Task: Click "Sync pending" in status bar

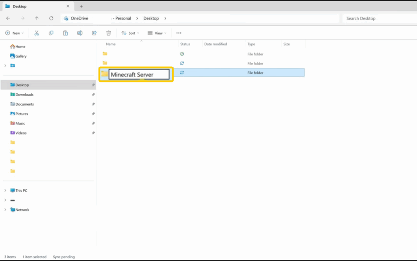Action: tap(64, 257)
